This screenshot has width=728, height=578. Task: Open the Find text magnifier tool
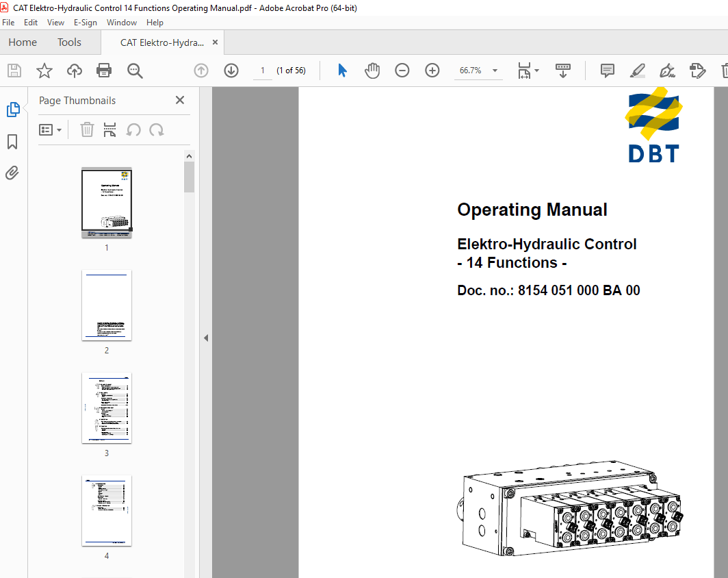(135, 71)
